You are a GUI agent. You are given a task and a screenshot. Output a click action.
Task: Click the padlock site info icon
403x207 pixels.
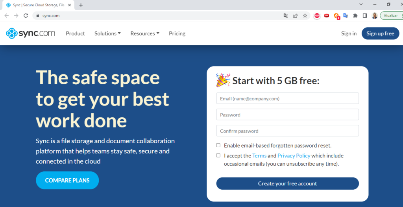38,16
